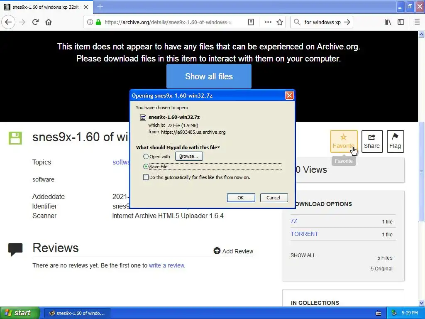Click the file name snes9x-1.60-win32.7z
This screenshot has height=319, width=425.
tap(174, 117)
